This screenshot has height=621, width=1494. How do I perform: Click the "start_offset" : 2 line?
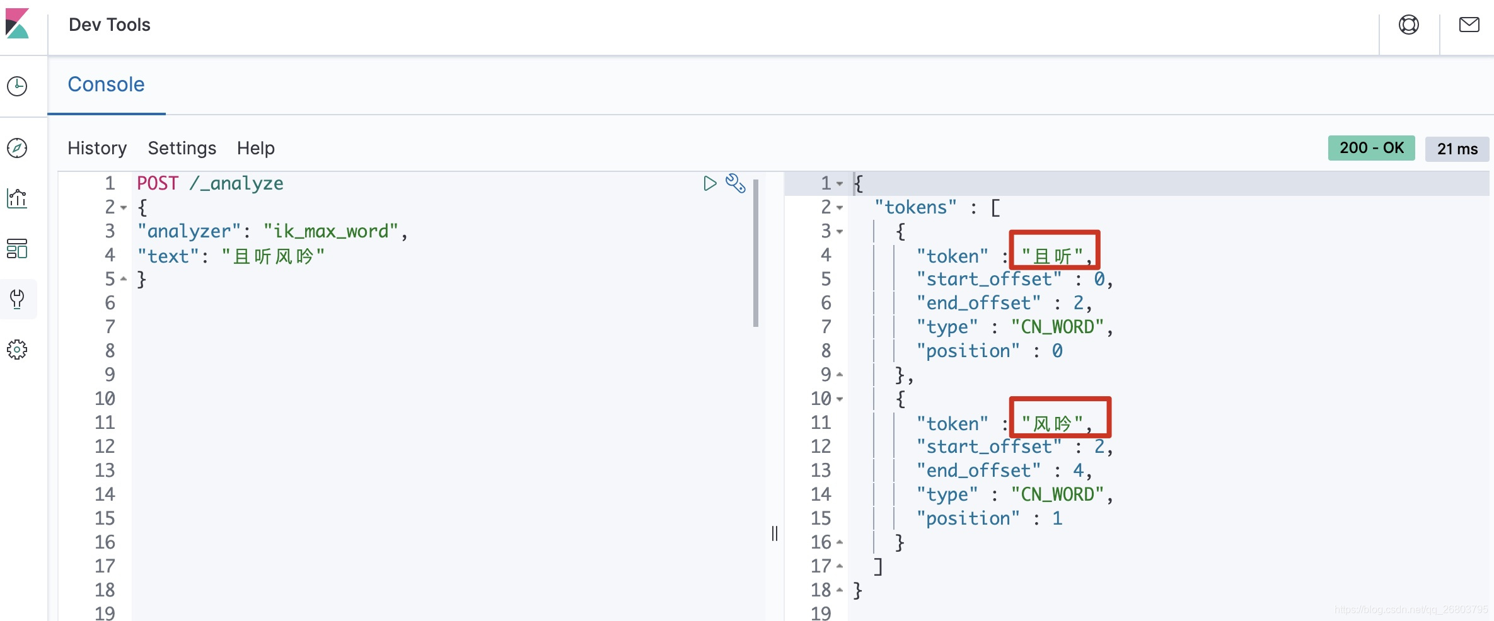tap(1014, 447)
